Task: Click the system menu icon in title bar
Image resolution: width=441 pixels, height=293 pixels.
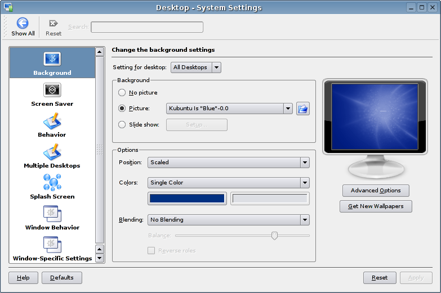Action: [x=8, y=7]
